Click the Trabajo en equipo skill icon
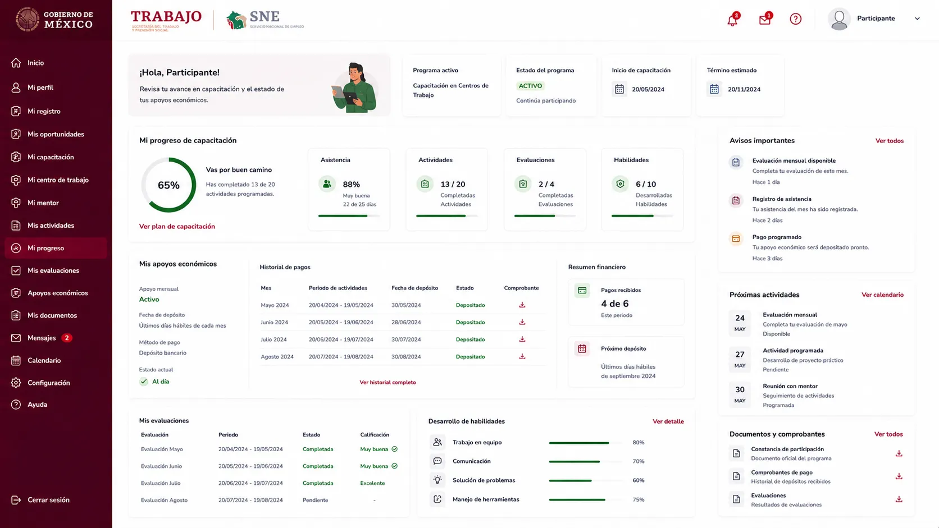Screen dimensions: 939x528 (437, 442)
